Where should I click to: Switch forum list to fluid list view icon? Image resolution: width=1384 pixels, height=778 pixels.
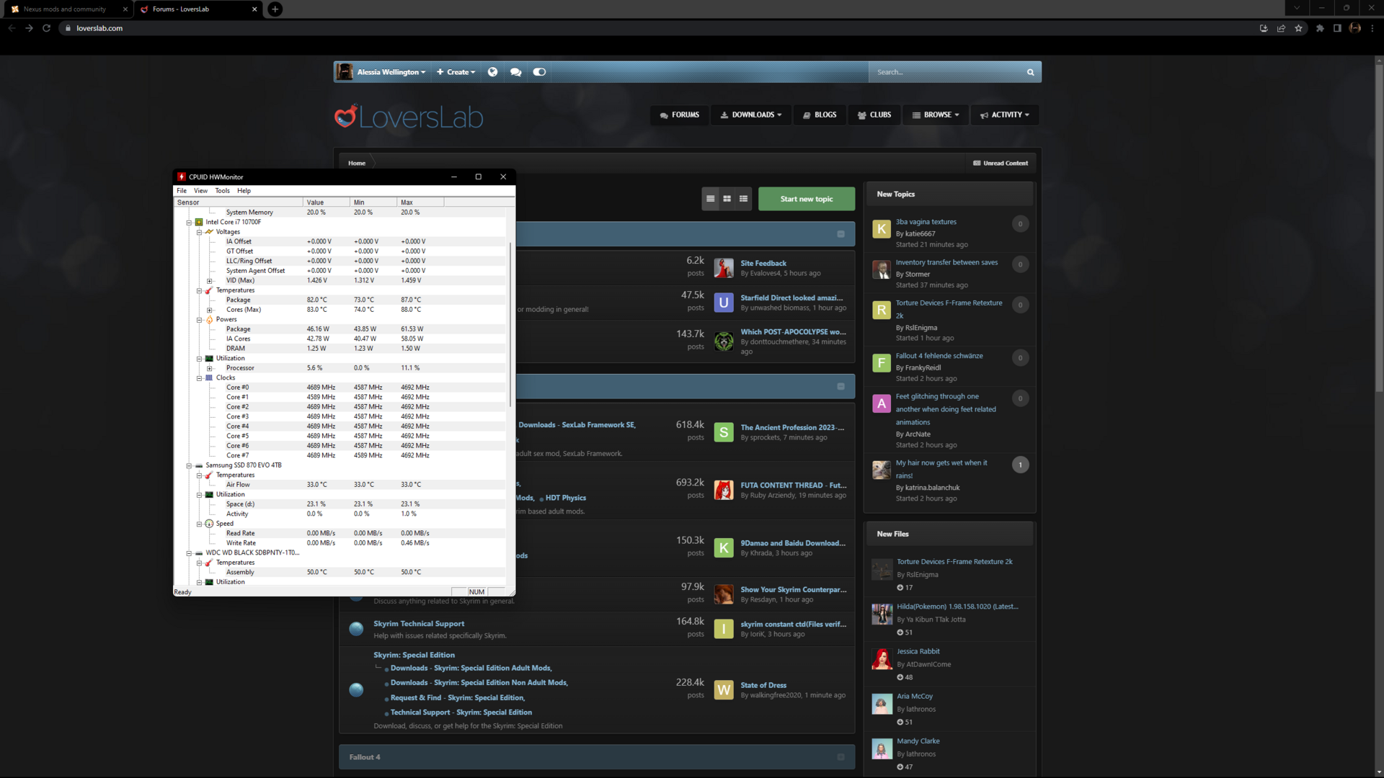coord(744,199)
